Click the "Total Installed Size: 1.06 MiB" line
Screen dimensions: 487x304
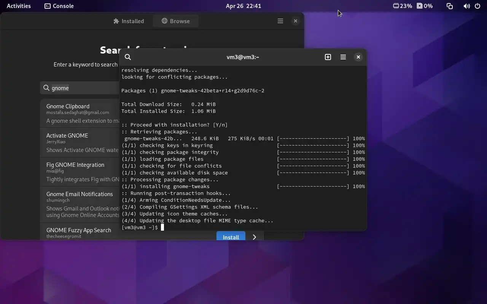click(169, 111)
